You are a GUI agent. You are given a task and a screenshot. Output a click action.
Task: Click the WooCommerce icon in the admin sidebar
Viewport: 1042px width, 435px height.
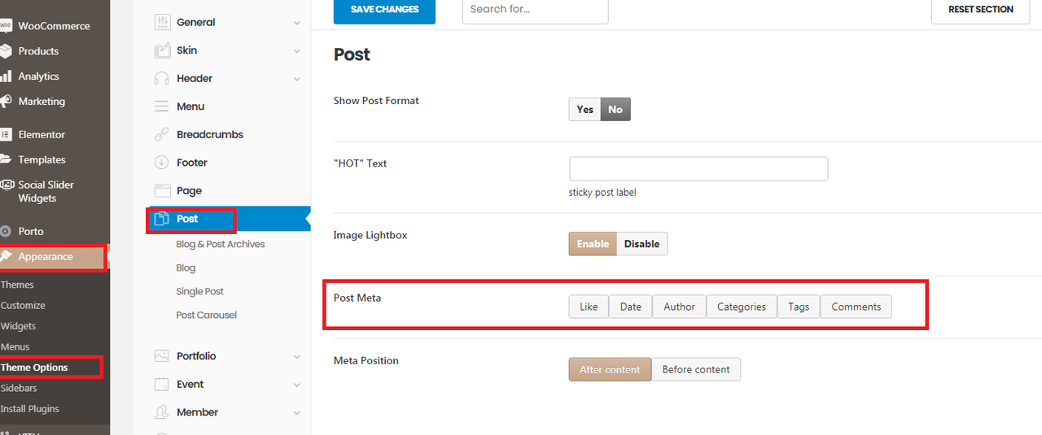pyautogui.click(x=5, y=26)
